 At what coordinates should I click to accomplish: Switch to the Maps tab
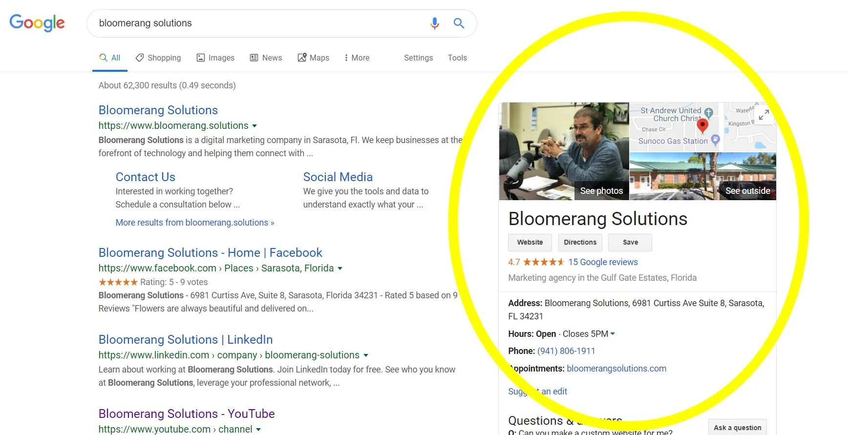point(314,58)
